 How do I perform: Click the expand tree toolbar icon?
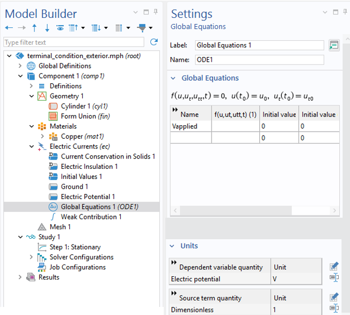pyautogui.click(x=73, y=28)
